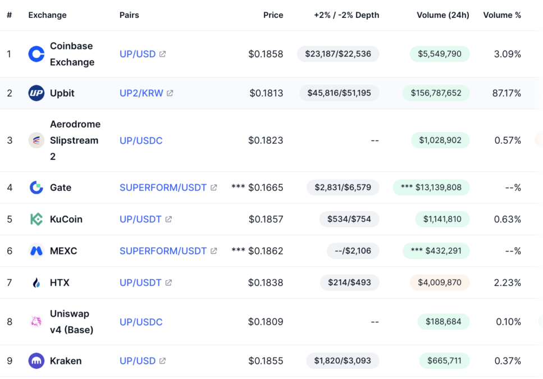The width and height of the screenshot is (543, 379).
Task: Open the UP2/KRW pair link
Action: coord(142,93)
